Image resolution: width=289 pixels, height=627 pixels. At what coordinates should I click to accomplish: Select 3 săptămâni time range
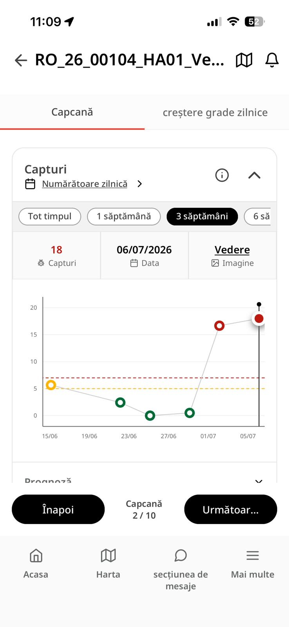point(202,216)
